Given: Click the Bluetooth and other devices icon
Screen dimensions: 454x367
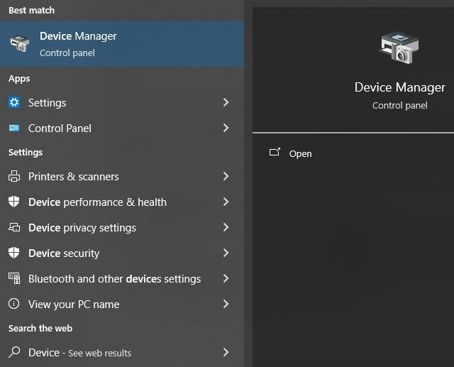Looking at the screenshot, I should point(14,278).
